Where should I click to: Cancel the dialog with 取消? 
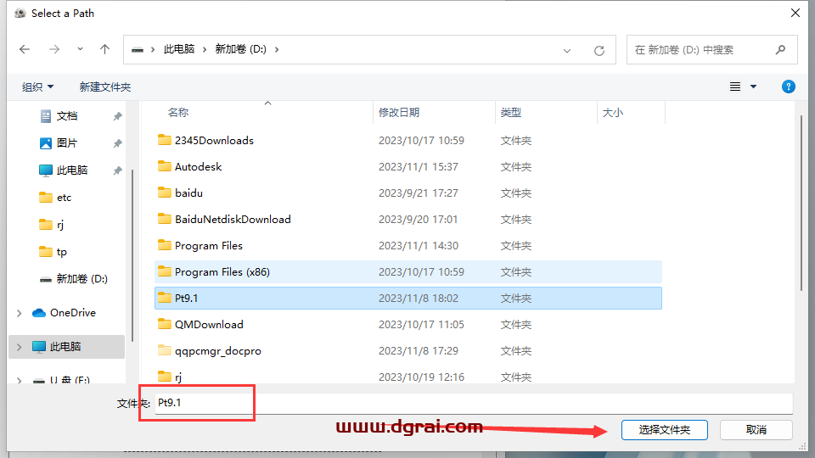point(756,430)
